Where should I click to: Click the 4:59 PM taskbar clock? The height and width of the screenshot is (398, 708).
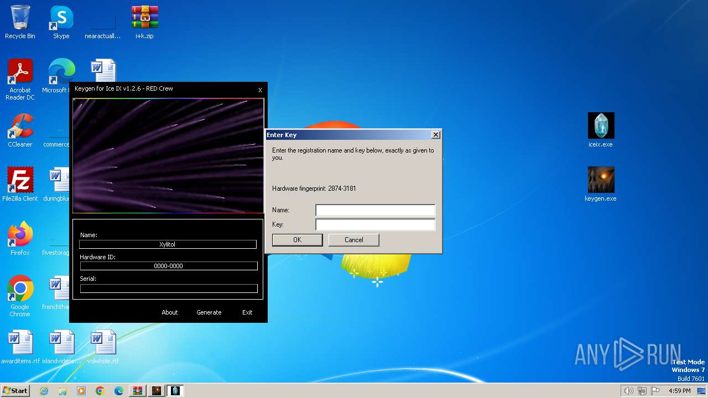click(x=679, y=391)
